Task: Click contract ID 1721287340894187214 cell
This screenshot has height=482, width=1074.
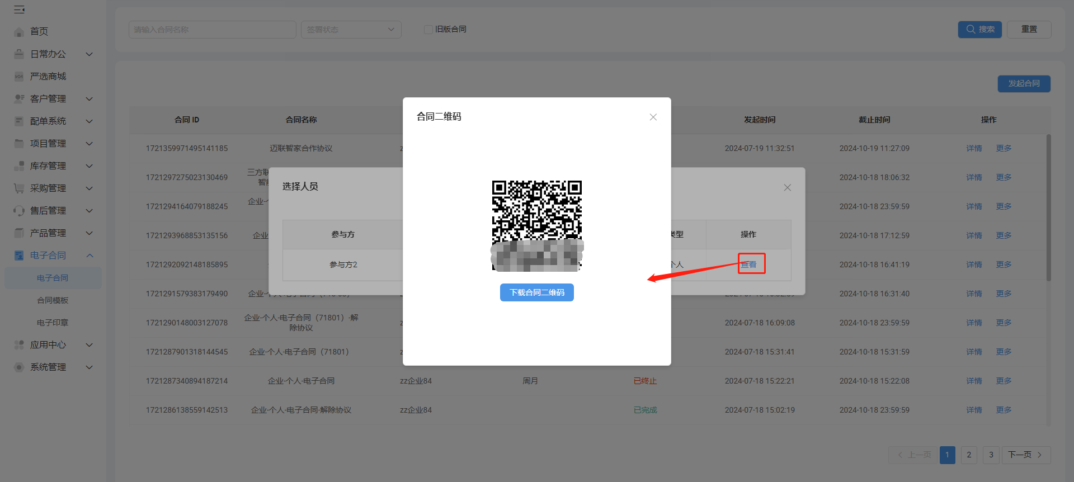Action: [x=187, y=381]
